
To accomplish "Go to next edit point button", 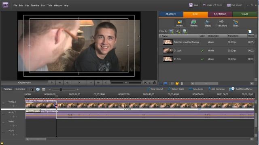I will (x=106, y=83).
